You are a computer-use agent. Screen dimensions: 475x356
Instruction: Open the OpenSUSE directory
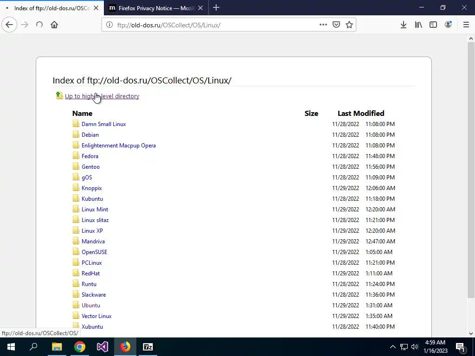pyautogui.click(x=94, y=252)
